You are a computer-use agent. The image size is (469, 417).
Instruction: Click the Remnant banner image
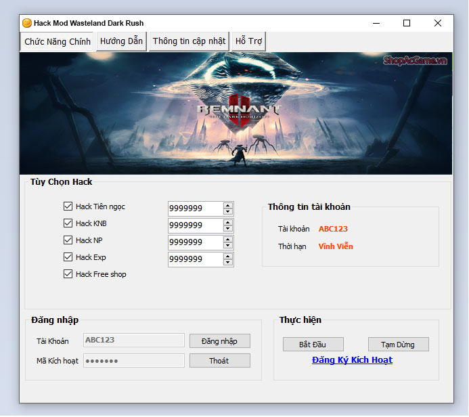point(236,113)
